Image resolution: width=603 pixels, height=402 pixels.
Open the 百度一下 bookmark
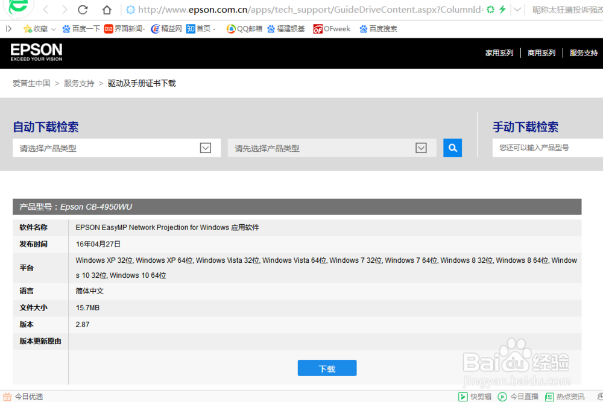(x=81, y=29)
